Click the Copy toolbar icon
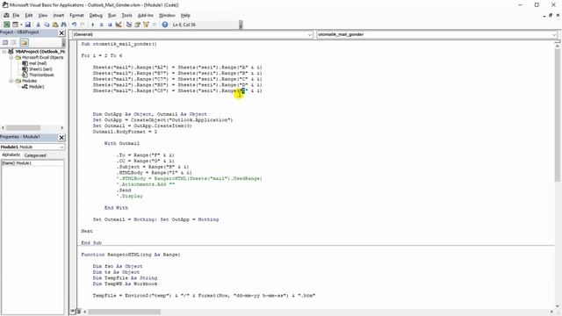The height and width of the screenshot is (316, 562). (47, 25)
